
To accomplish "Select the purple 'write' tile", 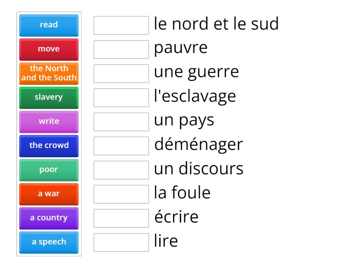I will [49, 121].
